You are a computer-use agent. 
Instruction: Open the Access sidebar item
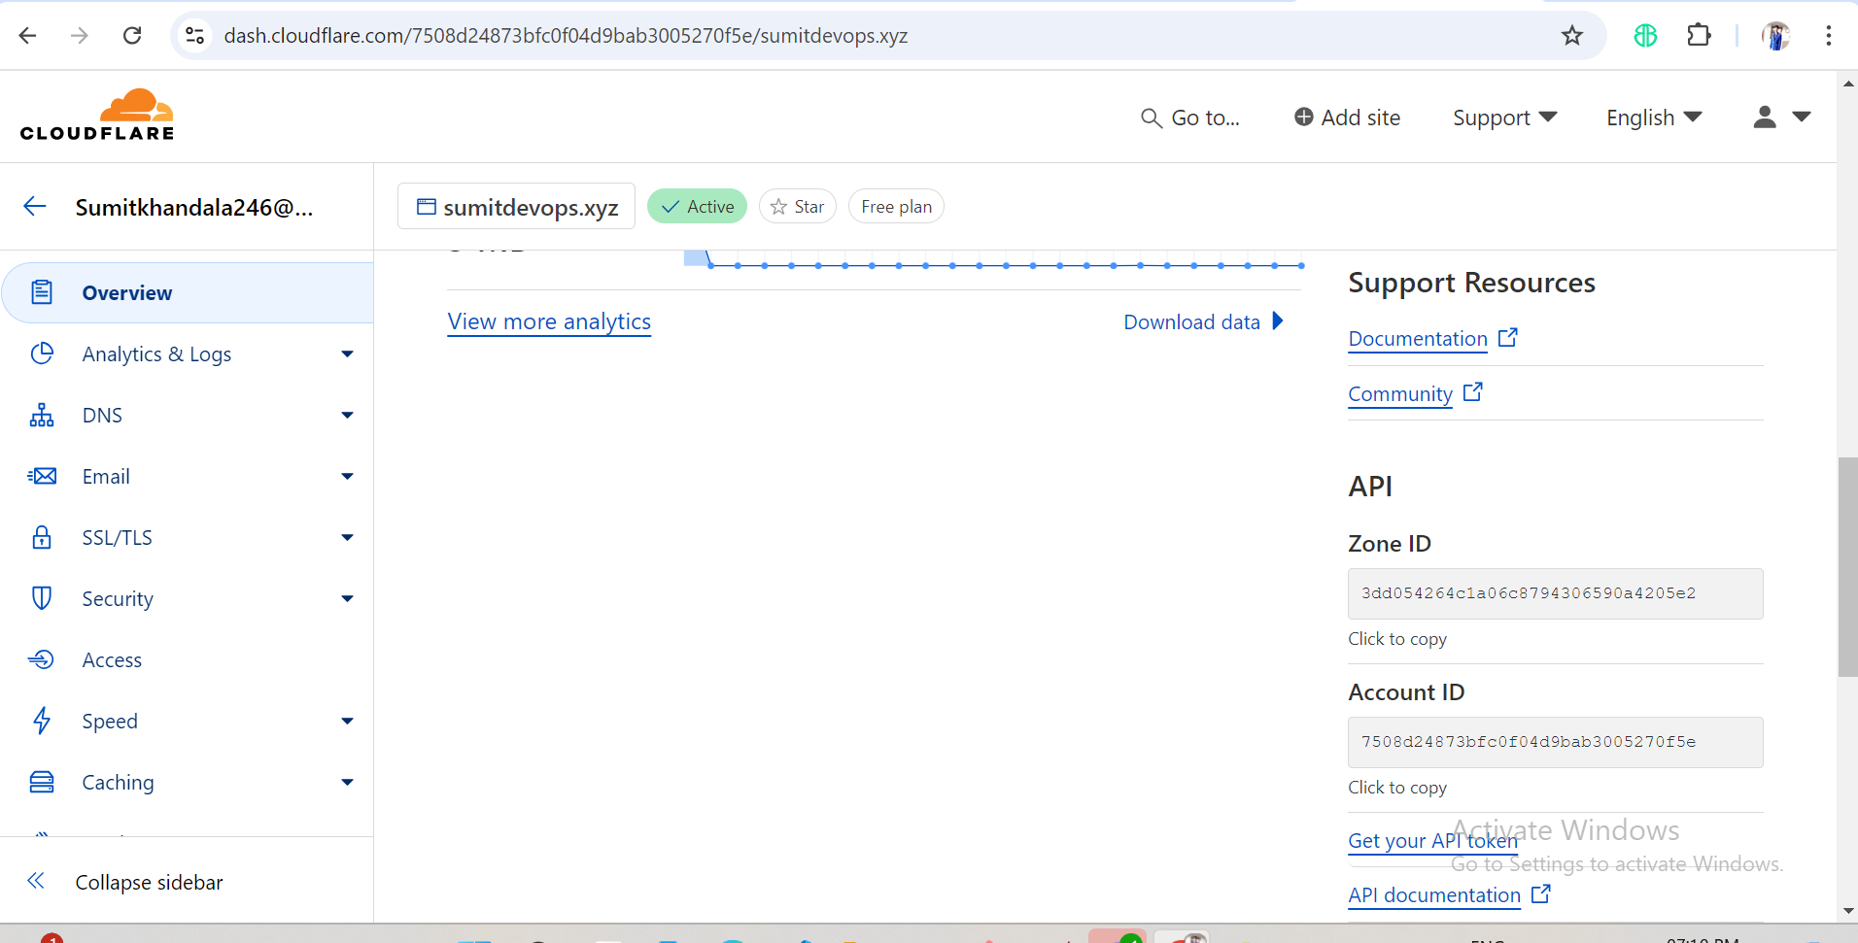pyautogui.click(x=188, y=660)
